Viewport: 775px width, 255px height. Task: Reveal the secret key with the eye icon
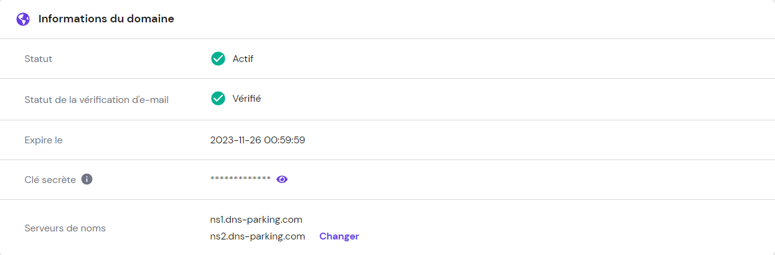click(282, 179)
